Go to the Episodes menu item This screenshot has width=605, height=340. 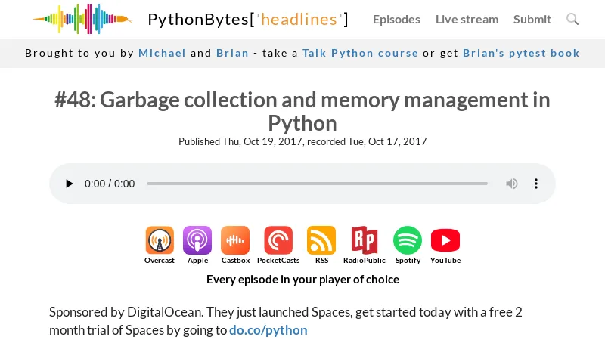tap(396, 19)
